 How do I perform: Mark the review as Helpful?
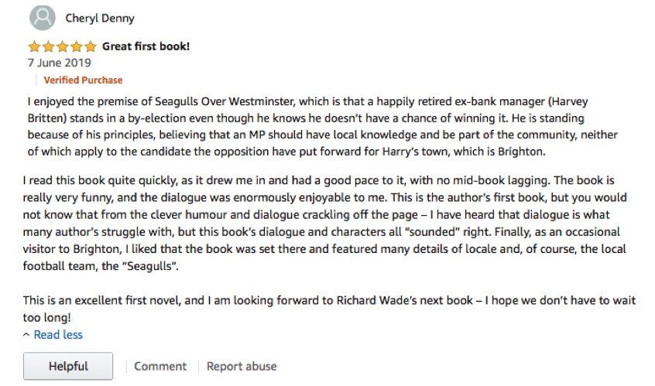[x=68, y=366]
